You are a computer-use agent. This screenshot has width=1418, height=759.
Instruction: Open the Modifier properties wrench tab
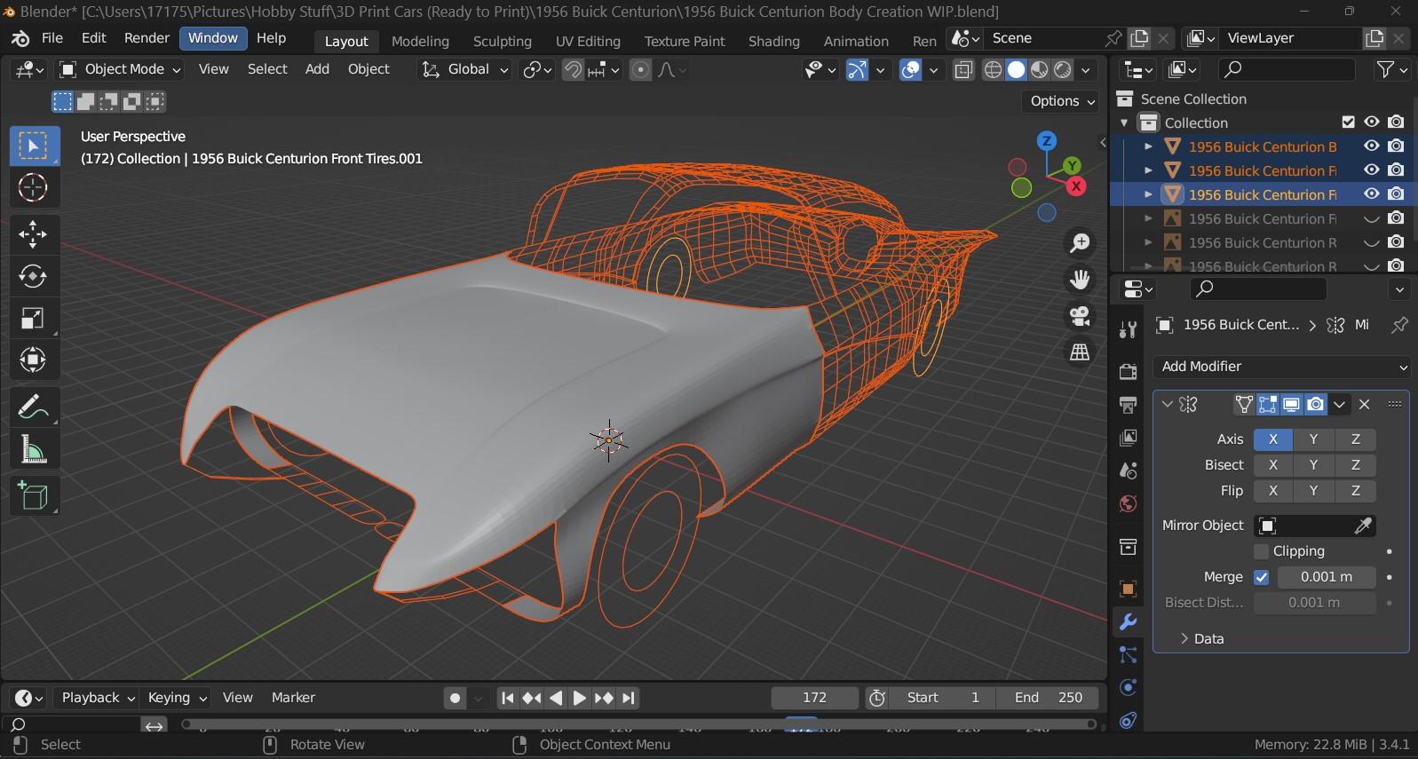tap(1128, 622)
